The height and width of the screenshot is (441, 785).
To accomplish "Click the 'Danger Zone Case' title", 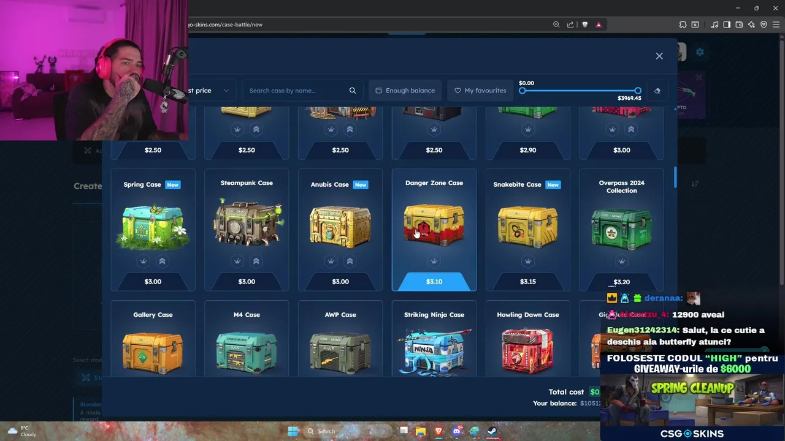I will click(x=434, y=183).
